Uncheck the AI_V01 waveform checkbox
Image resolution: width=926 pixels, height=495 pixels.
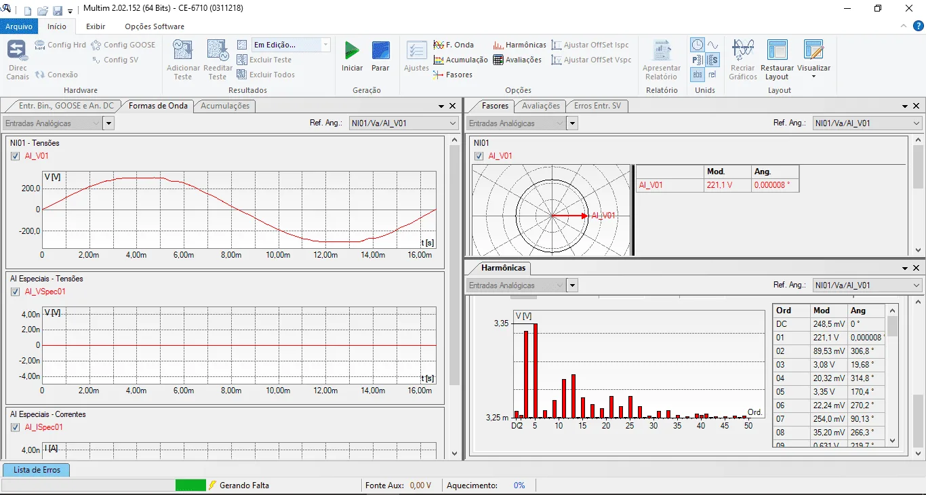pos(16,156)
